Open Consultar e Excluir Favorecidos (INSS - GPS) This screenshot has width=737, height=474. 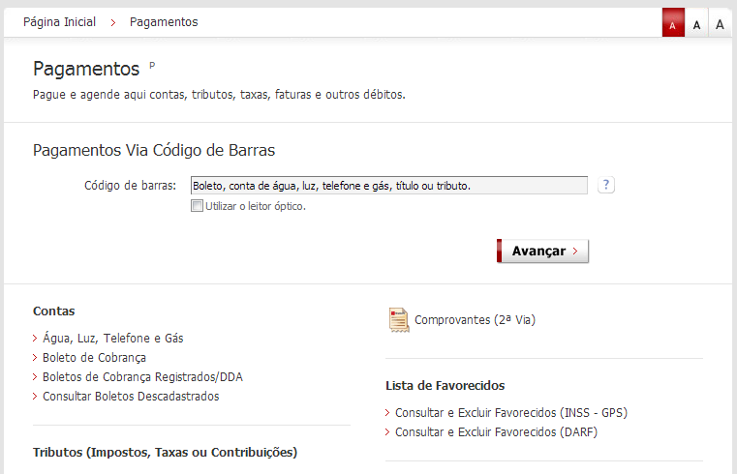[x=510, y=413]
